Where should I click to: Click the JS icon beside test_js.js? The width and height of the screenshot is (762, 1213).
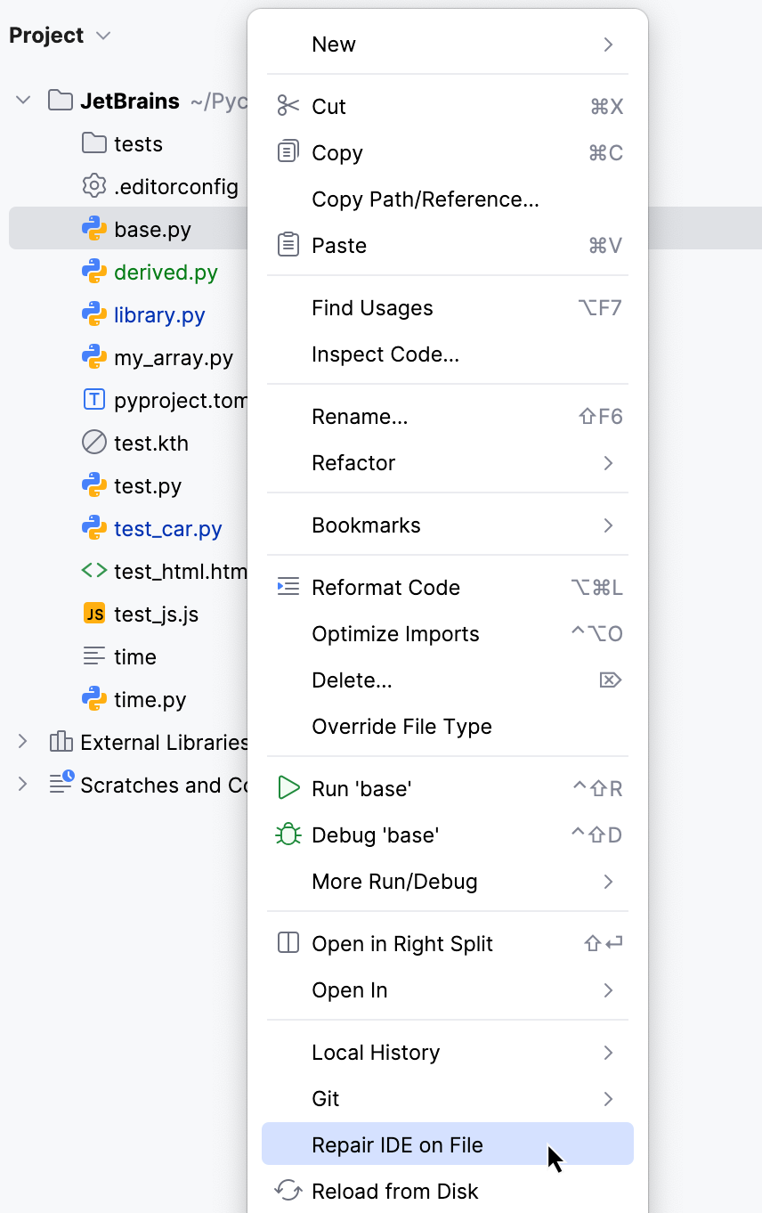[93, 614]
